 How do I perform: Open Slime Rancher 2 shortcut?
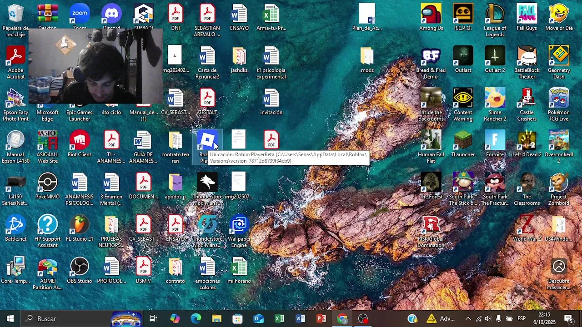(x=495, y=105)
